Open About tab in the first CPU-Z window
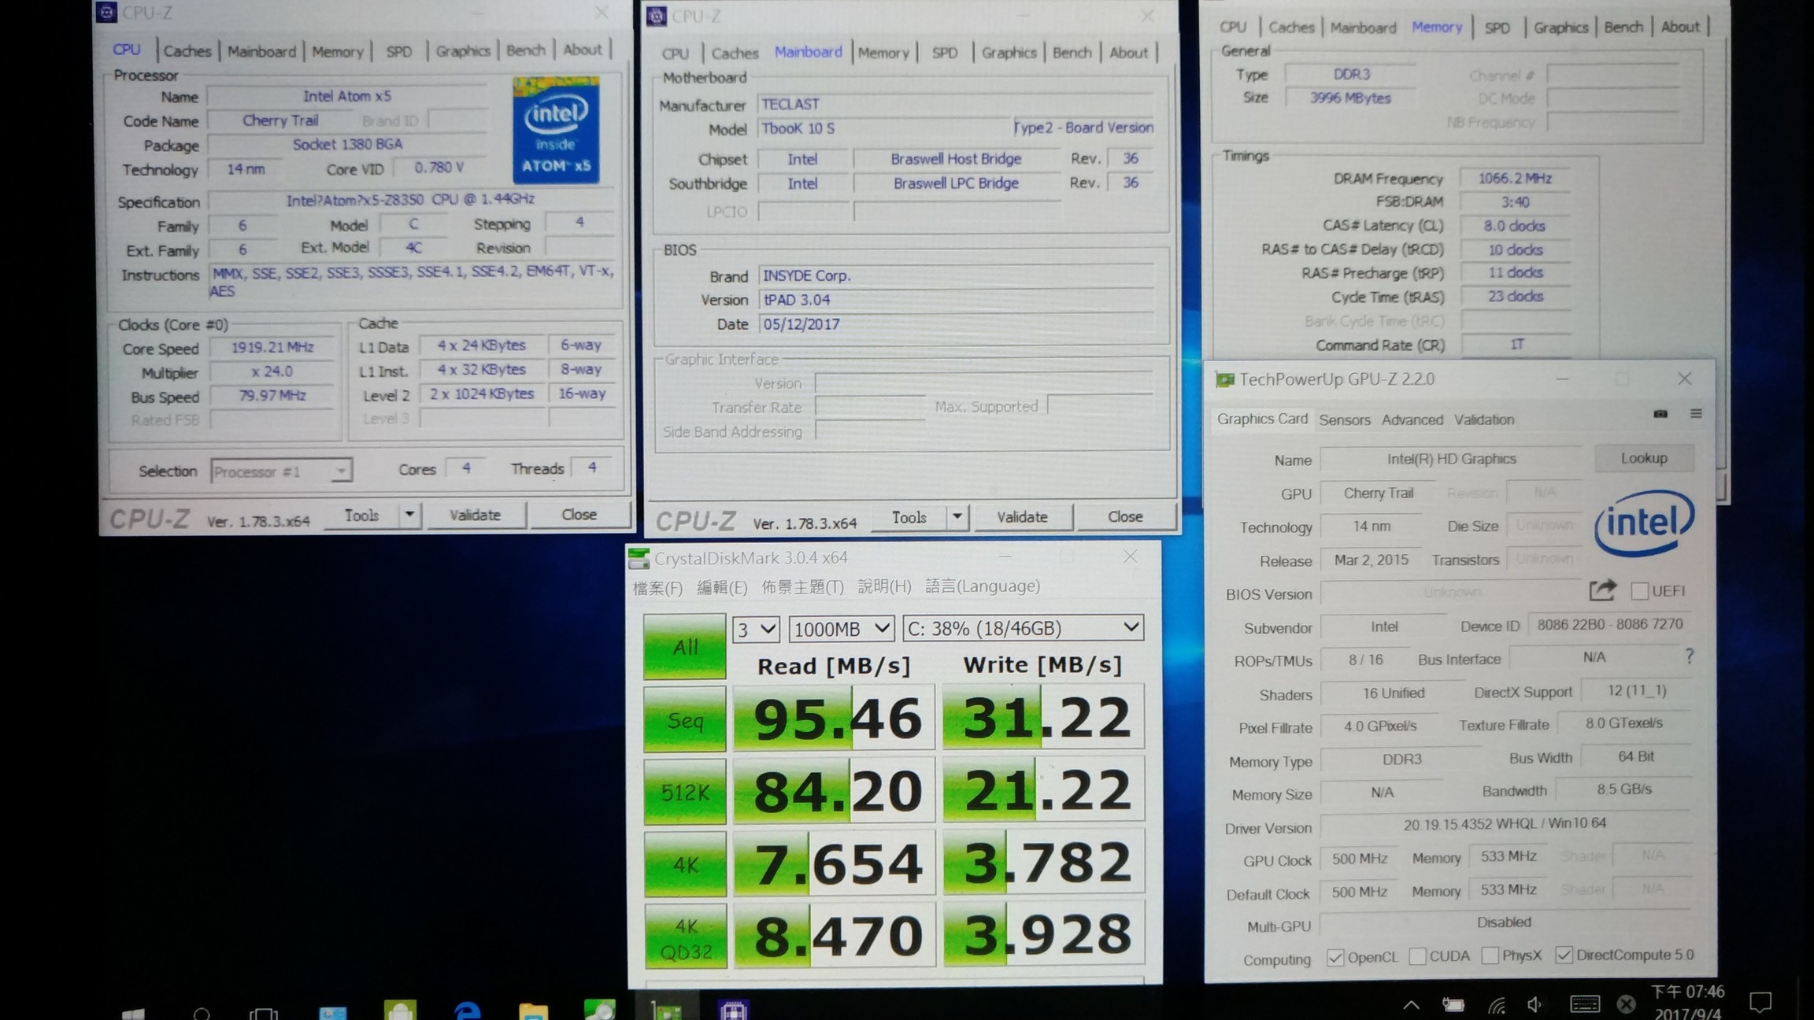The width and height of the screenshot is (1814, 1020). click(583, 50)
